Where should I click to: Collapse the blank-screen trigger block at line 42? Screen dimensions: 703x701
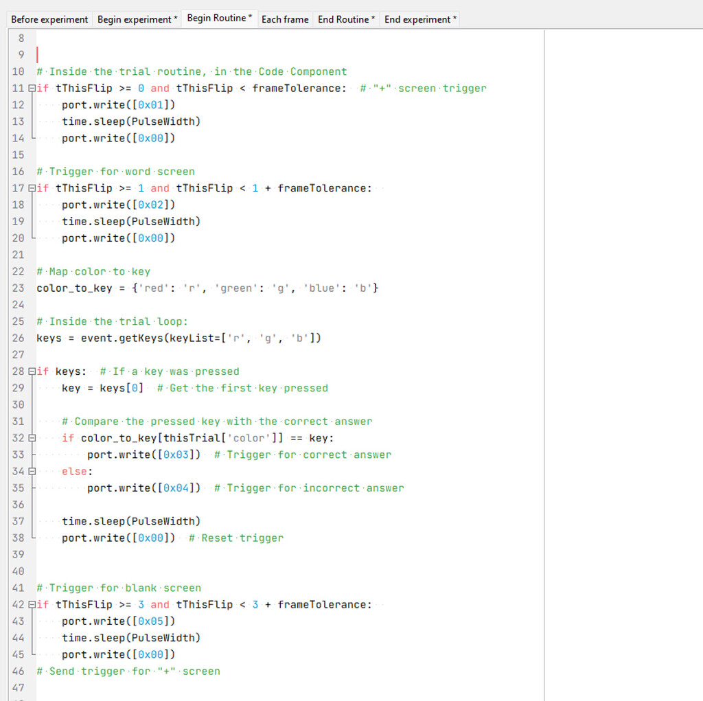click(x=30, y=604)
